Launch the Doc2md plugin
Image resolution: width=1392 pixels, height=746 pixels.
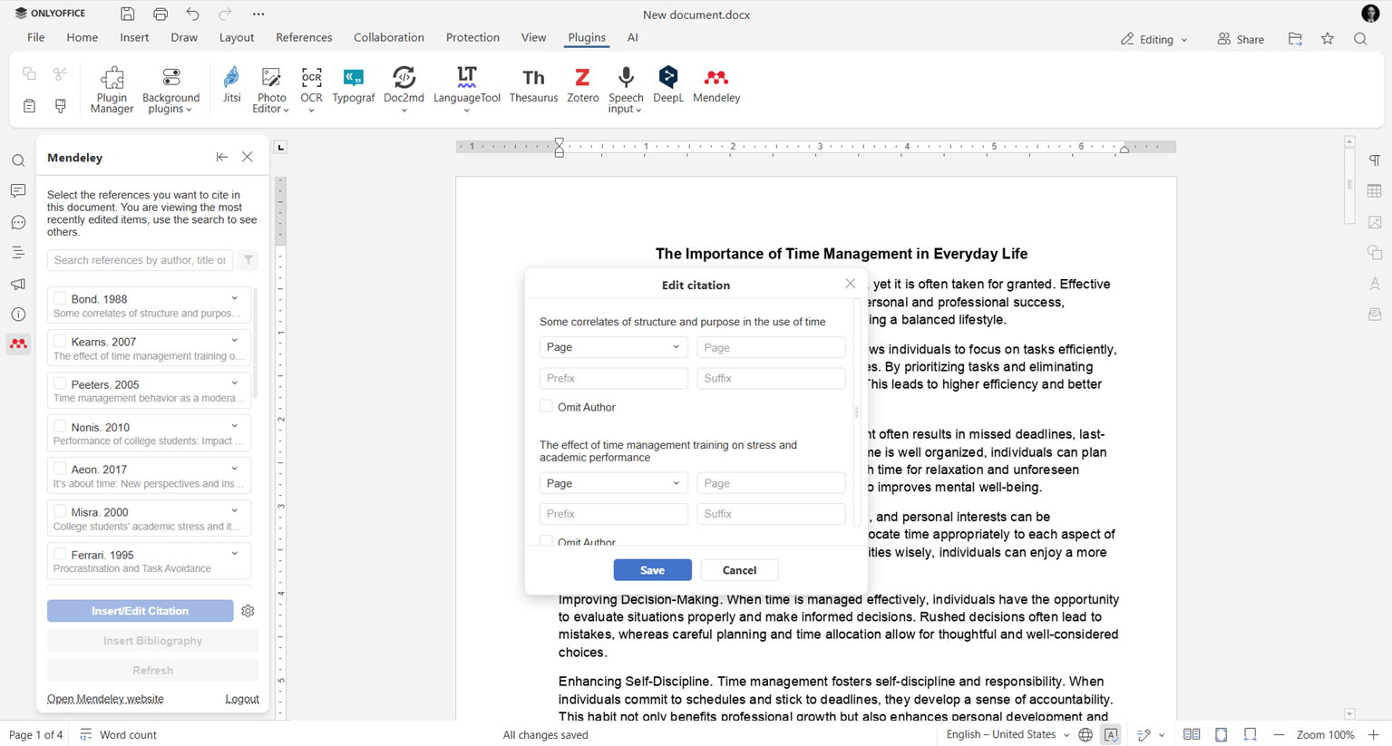[x=404, y=90]
